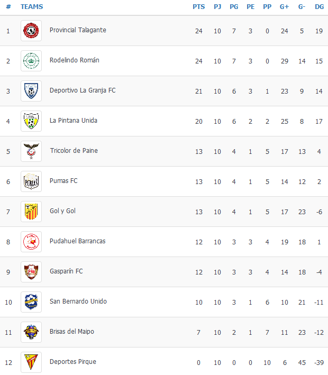This screenshot has height=375, width=328.
Task: Select the Pudahuel Barrancas red circle logo
Action: [x=31, y=242]
